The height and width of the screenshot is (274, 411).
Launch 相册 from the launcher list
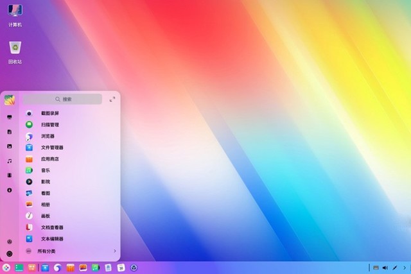pos(70,205)
